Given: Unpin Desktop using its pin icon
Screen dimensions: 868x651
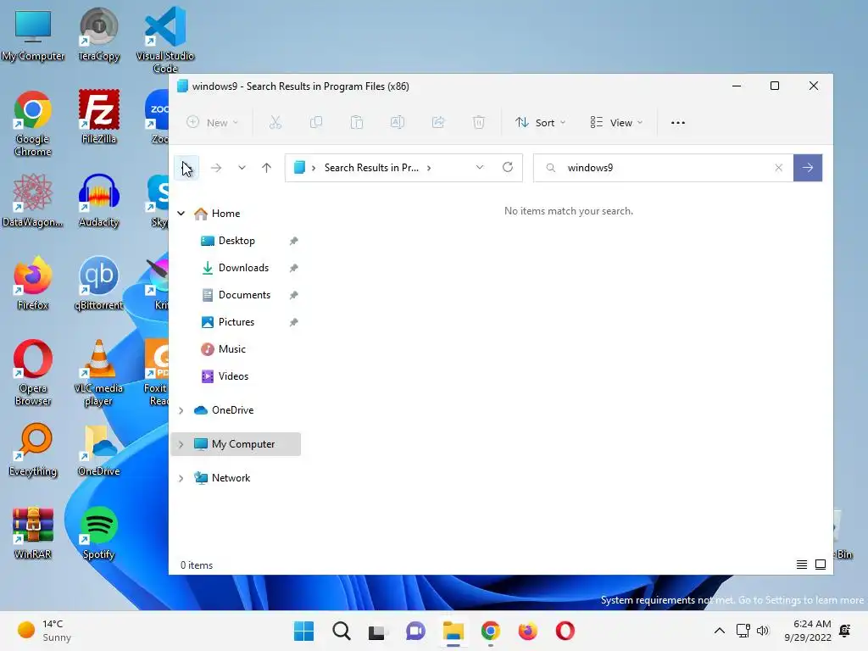Looking at the screenshot, I should click(x=293, y=241).
